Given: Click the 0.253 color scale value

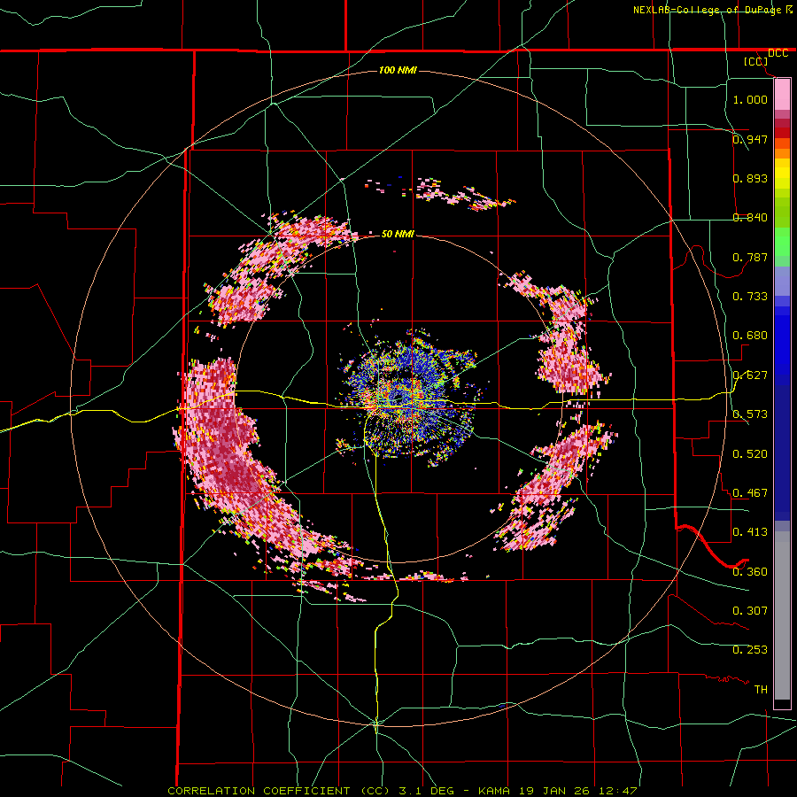Looking at the screenshot, I should pos(750,650).
